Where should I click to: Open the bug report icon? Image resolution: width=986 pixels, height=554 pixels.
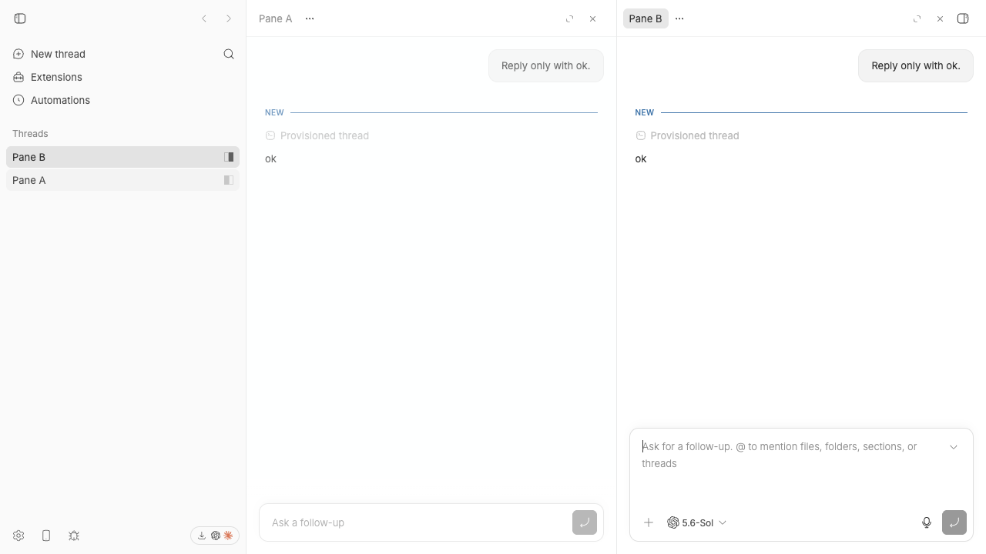(x=74, y=536)
